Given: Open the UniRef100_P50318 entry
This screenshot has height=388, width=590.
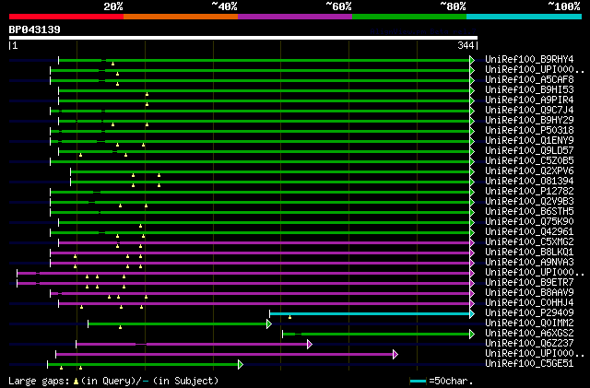Looking at the screenshot, I should click(x=529, y=130).
